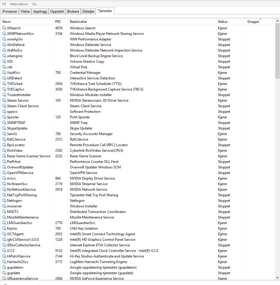280x285 pixels.
Task: Select the igfxCUIService1.0.0.0 service name
Action: coord(23,240)
